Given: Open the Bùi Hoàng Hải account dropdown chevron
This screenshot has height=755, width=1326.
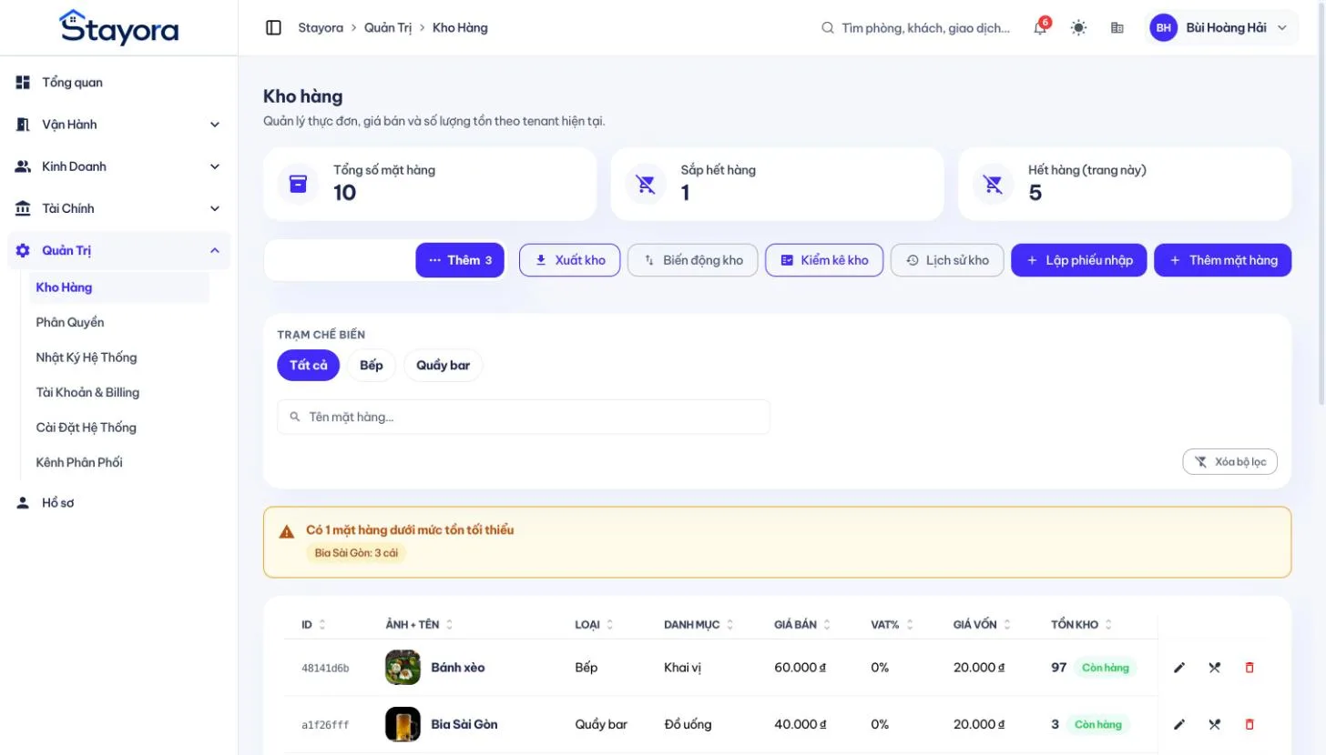Looking at the screenshot, I should click(1282, 28).
